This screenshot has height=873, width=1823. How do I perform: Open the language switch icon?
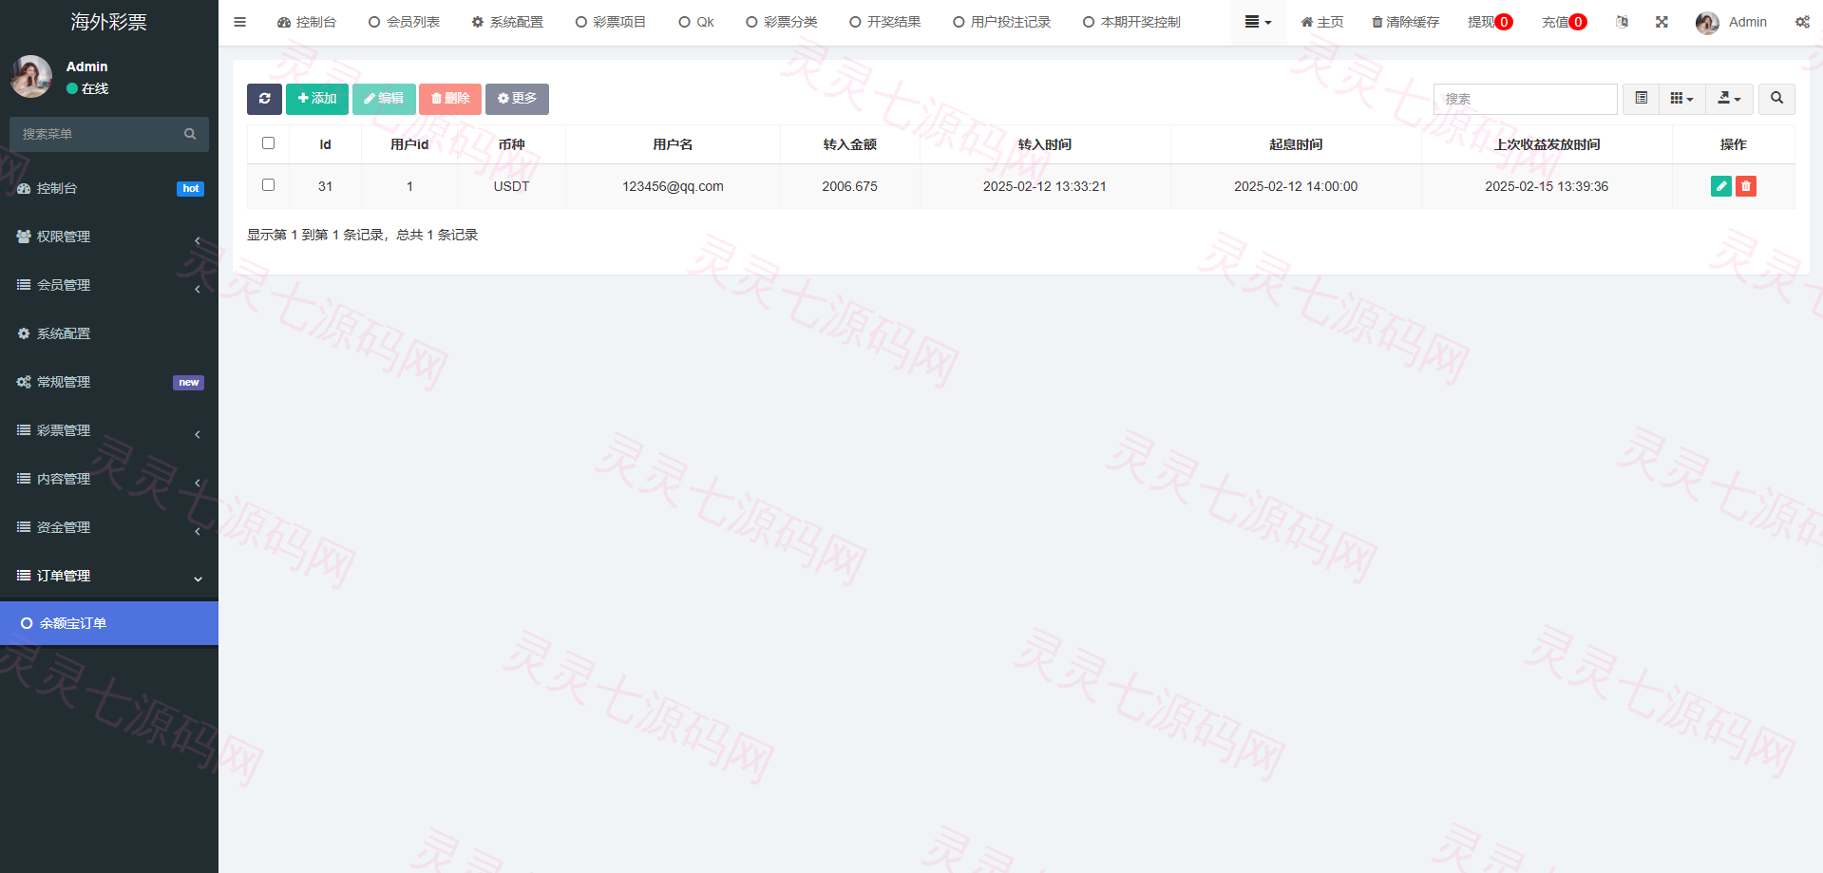(x=1622, y=22)
